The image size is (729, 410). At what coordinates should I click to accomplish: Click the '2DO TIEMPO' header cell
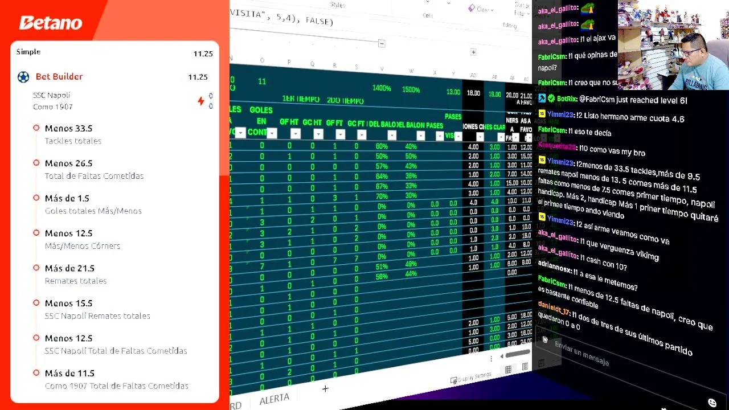[345, 101]
